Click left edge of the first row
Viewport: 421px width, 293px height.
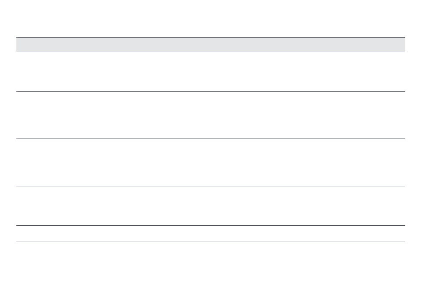coord(18,72)
